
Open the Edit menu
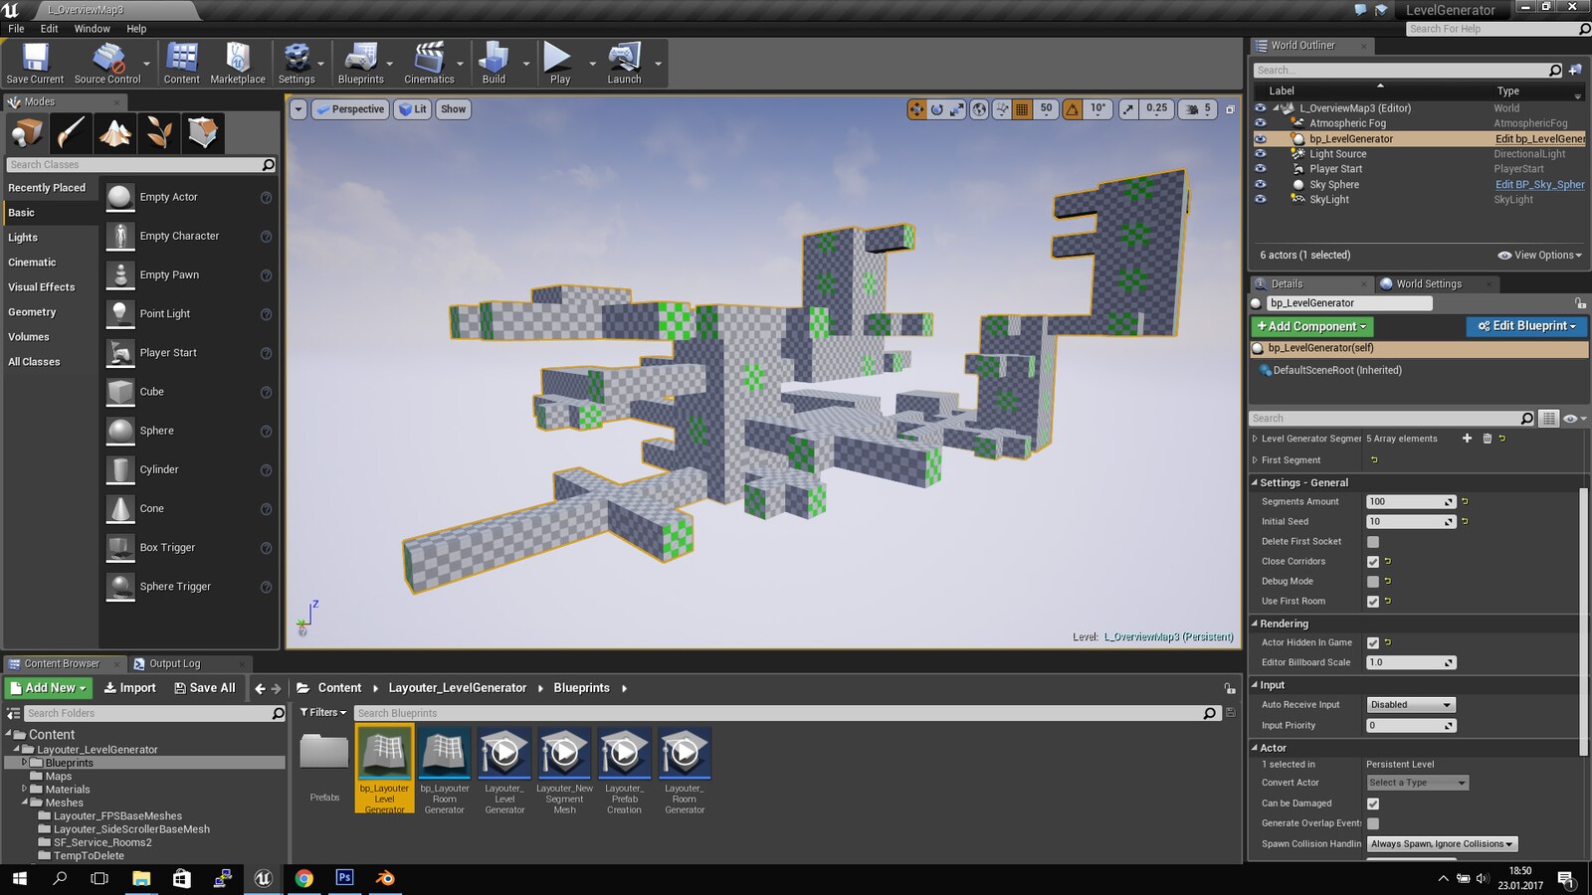click(x=49, y=29)
